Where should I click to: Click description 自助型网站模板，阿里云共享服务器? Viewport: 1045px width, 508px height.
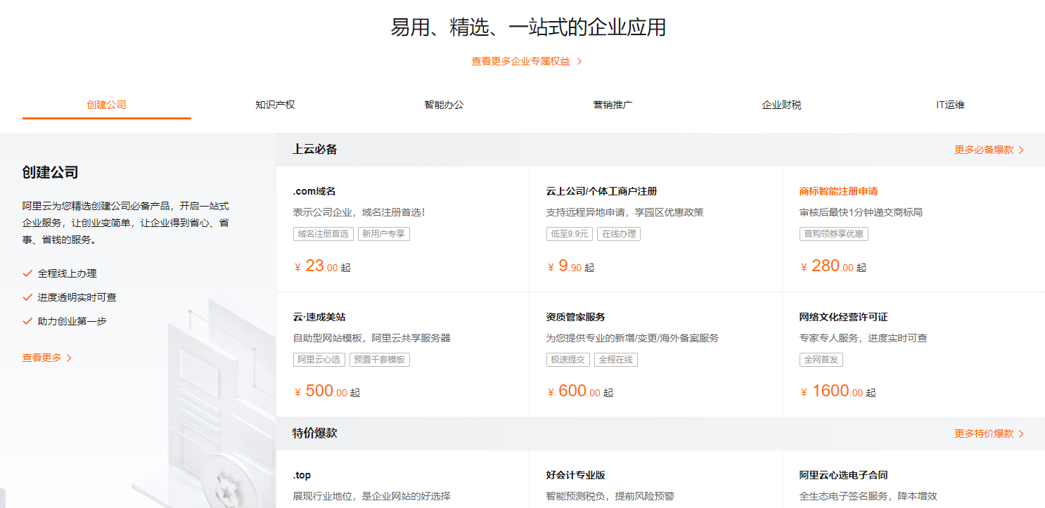coord(371,338)
